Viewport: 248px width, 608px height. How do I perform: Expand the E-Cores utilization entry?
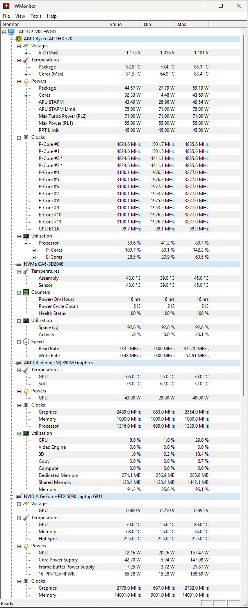pos(34,257)
